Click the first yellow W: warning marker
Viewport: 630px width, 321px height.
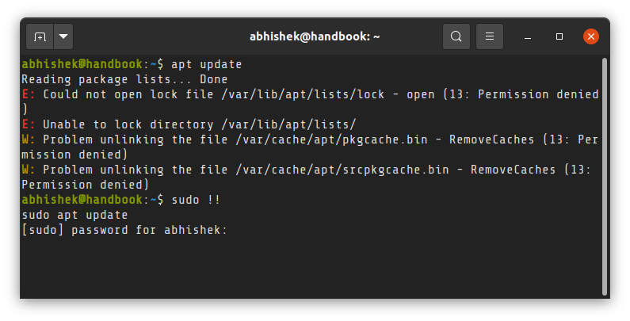[x=29, y=139]
